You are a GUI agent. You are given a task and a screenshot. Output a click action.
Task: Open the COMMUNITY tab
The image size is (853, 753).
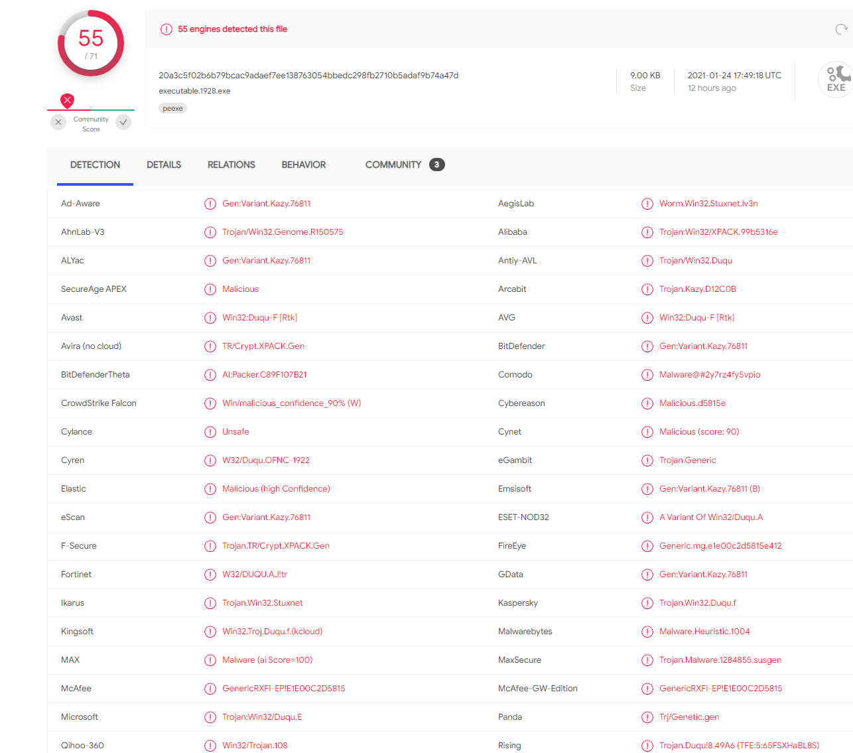pos(393,165)
